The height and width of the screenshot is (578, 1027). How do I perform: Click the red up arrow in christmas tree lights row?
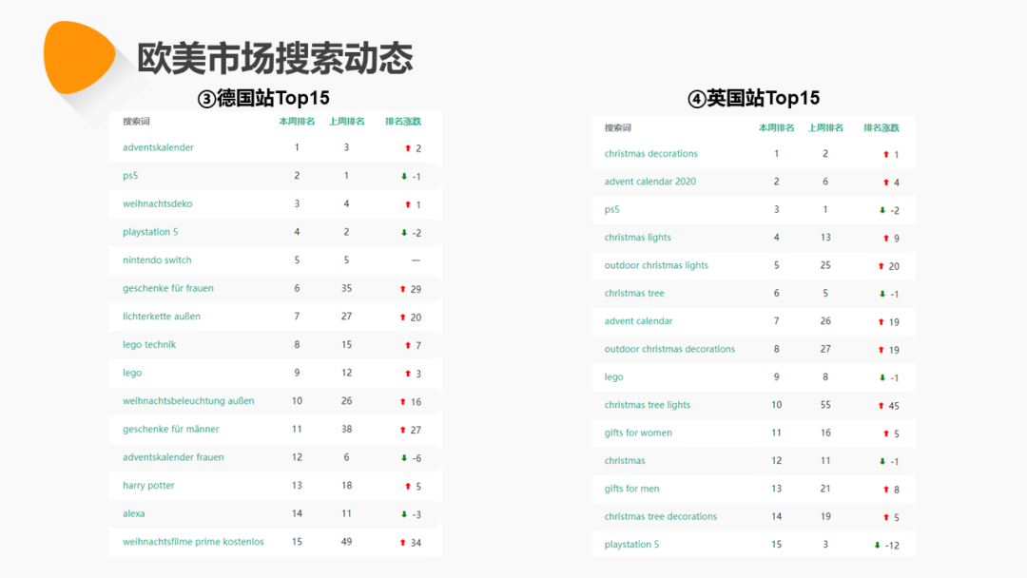pos(881,405)
